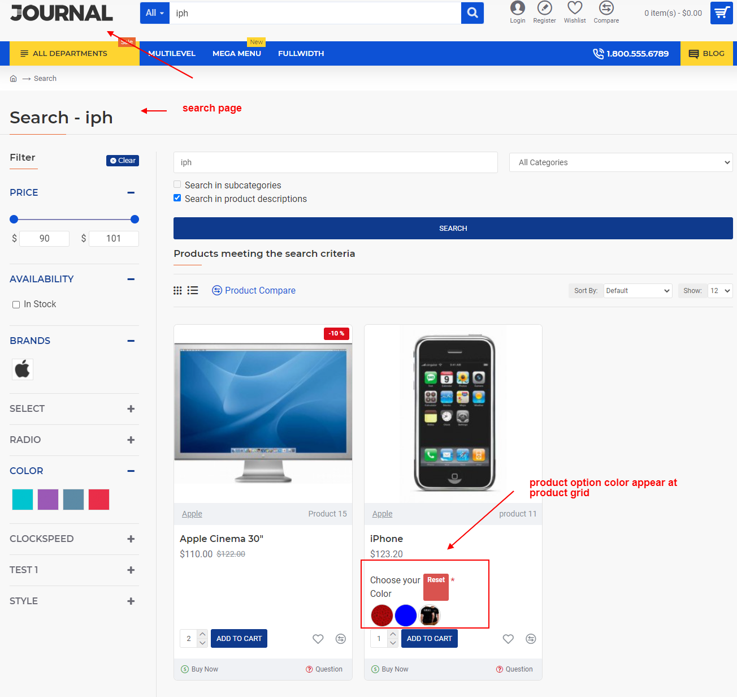Image resolution: width=737 pixels, height=697 pixels.
Task: Add iPhone to wishlist heart
Action: pyautogui.click(x=508, y=639)
